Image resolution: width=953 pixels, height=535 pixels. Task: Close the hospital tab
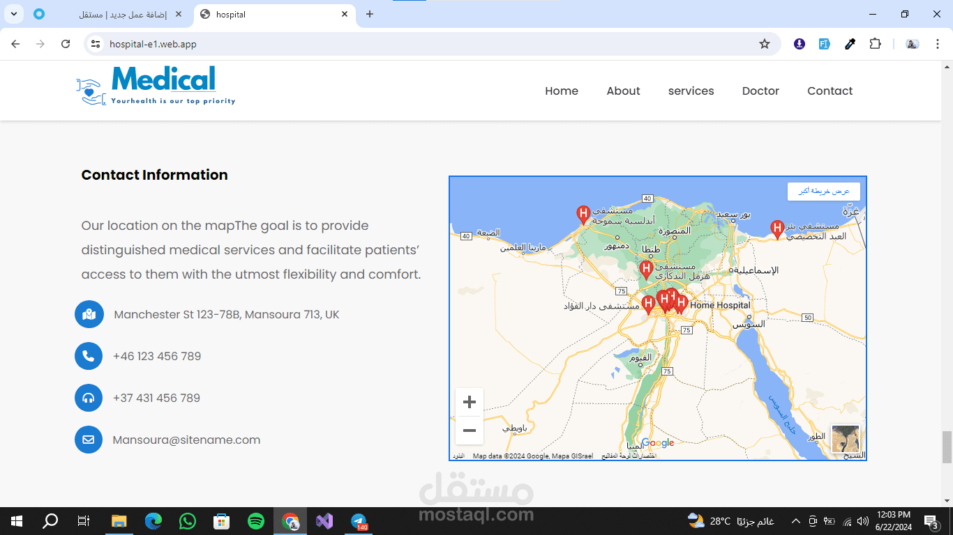click(345, 14)
